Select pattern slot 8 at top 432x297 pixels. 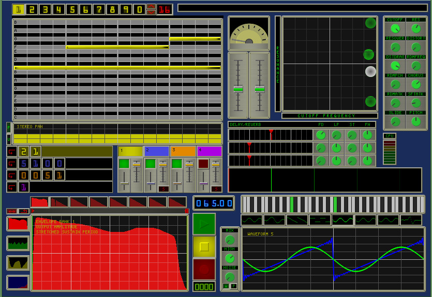113,10
